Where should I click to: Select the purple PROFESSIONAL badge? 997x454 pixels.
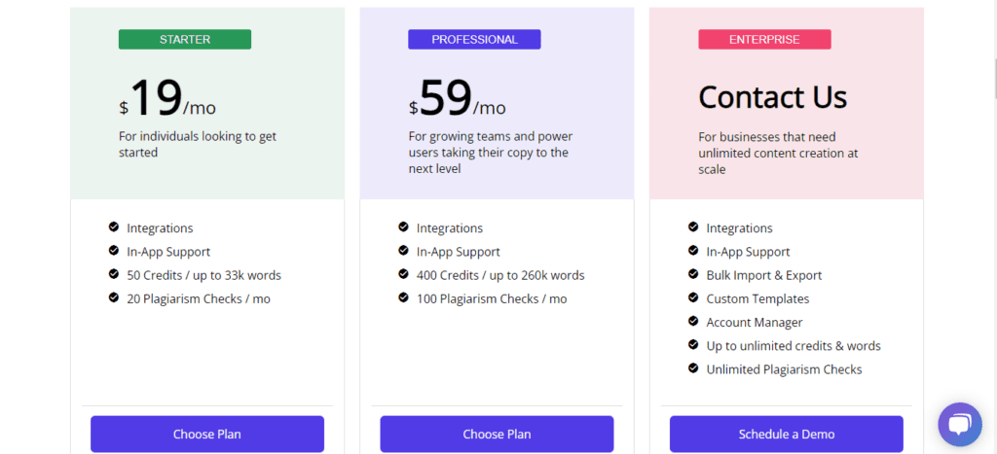(474, 39)
